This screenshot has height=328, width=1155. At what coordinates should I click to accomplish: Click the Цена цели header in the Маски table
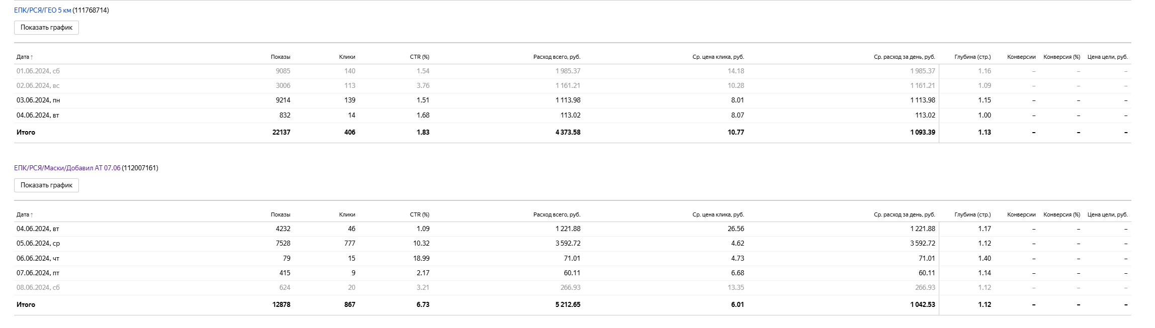tap(1107, 214)
